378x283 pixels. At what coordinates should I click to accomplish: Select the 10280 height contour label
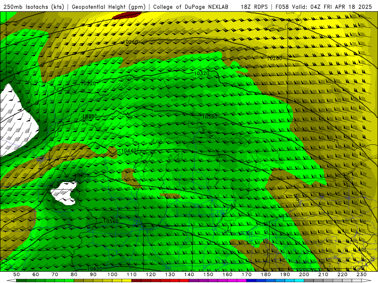[275, 58]
